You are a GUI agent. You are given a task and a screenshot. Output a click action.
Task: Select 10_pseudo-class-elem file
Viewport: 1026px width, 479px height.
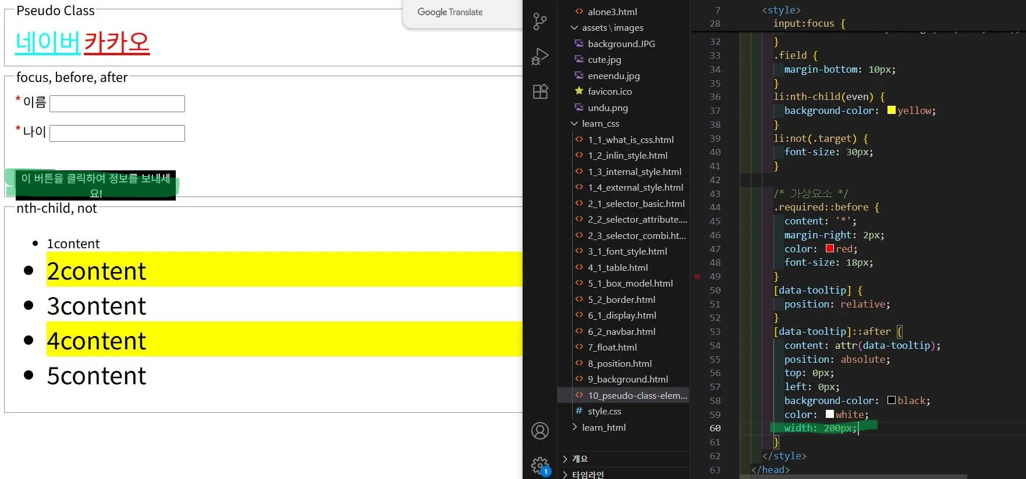point(623,395)
